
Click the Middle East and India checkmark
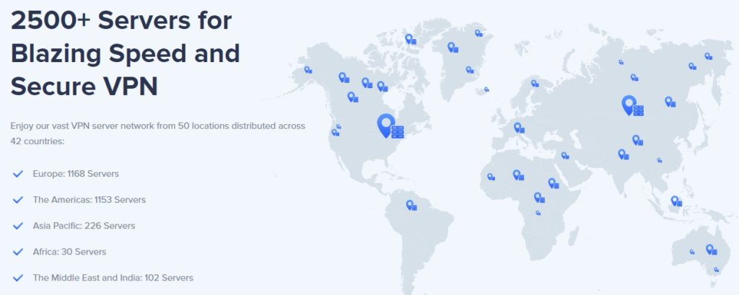18,278
